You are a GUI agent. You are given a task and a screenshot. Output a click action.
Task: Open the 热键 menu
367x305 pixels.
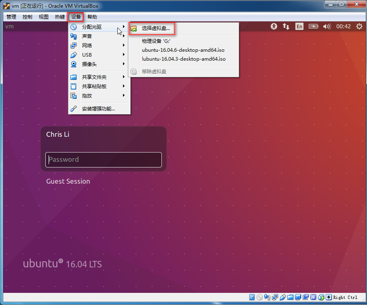pyautogui.click(x=60, y=17)
